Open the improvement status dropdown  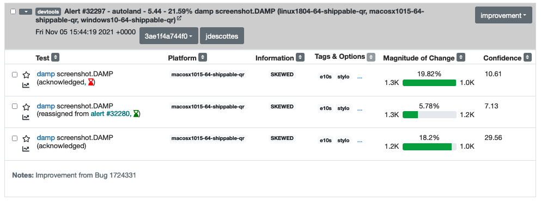(503, 15)
